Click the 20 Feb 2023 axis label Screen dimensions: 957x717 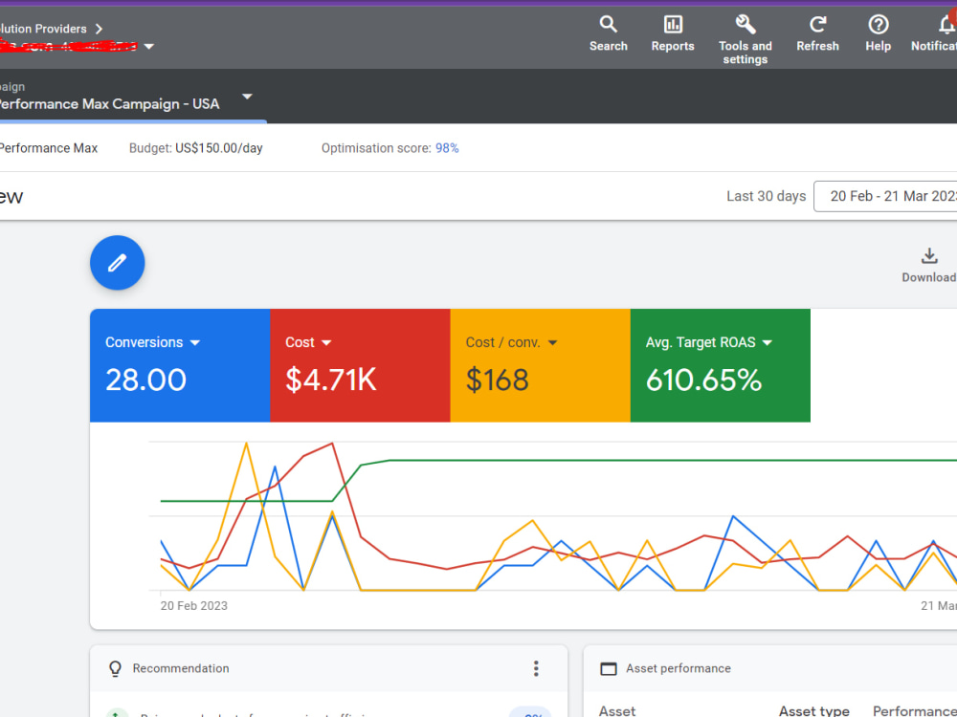(194, 605)
